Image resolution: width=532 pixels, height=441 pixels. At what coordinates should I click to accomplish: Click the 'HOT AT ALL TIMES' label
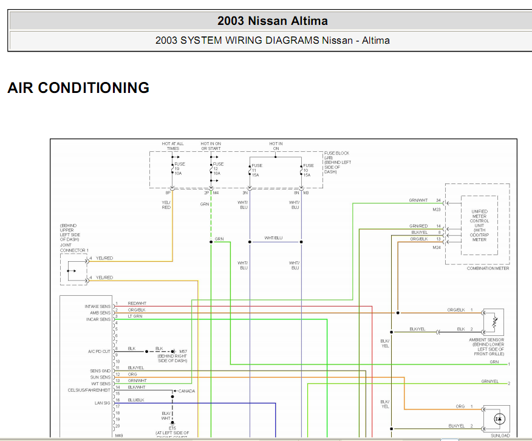pos(172,146)
